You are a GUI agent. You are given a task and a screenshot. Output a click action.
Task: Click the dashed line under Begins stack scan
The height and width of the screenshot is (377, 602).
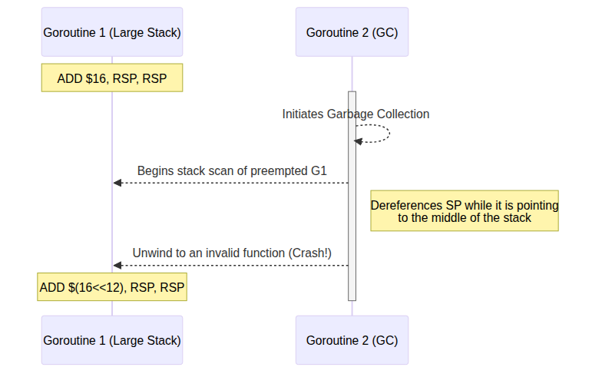point(230,183)
